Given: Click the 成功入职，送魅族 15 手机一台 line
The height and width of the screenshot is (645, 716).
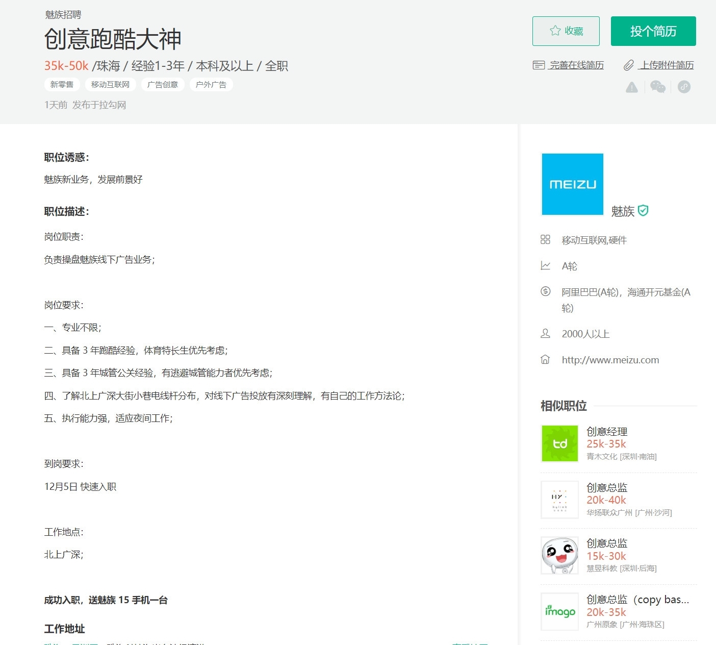Looking at the screenshot, I should point(106,600).
